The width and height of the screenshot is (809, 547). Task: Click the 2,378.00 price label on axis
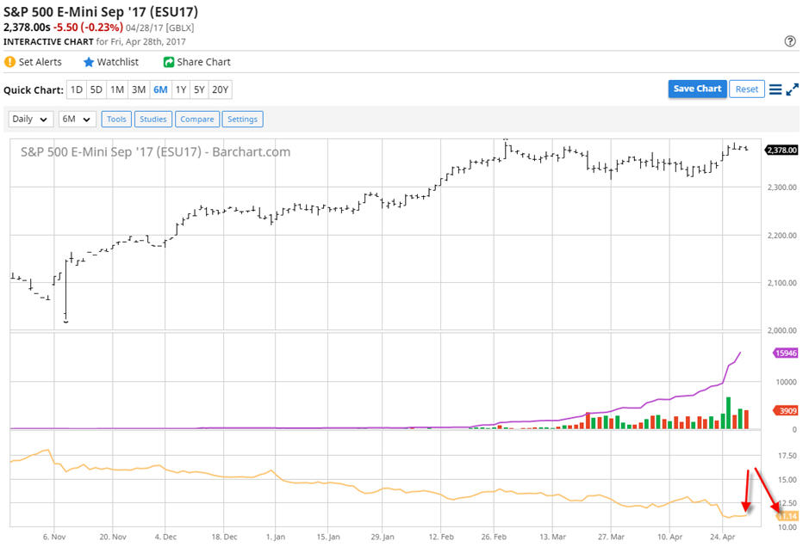click(x=781, y=150)
